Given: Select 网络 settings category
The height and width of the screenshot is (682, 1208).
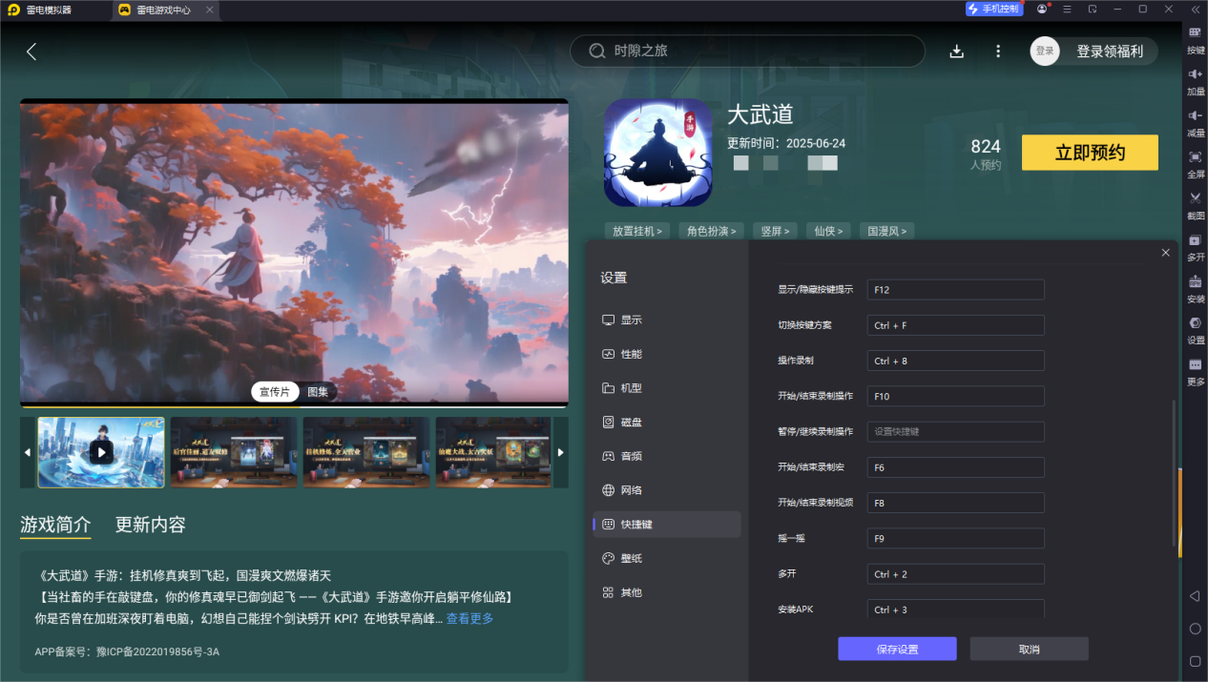Looking at the screenshot, I should [x=667, y=490].
